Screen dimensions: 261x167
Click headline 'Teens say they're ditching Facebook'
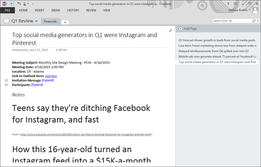(81, 114)
